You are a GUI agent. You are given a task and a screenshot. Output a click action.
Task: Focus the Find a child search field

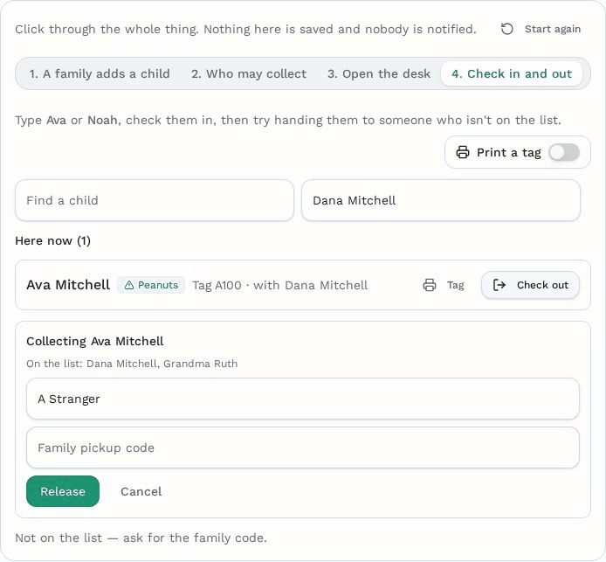pyautogui.click(x=155, y=200)
